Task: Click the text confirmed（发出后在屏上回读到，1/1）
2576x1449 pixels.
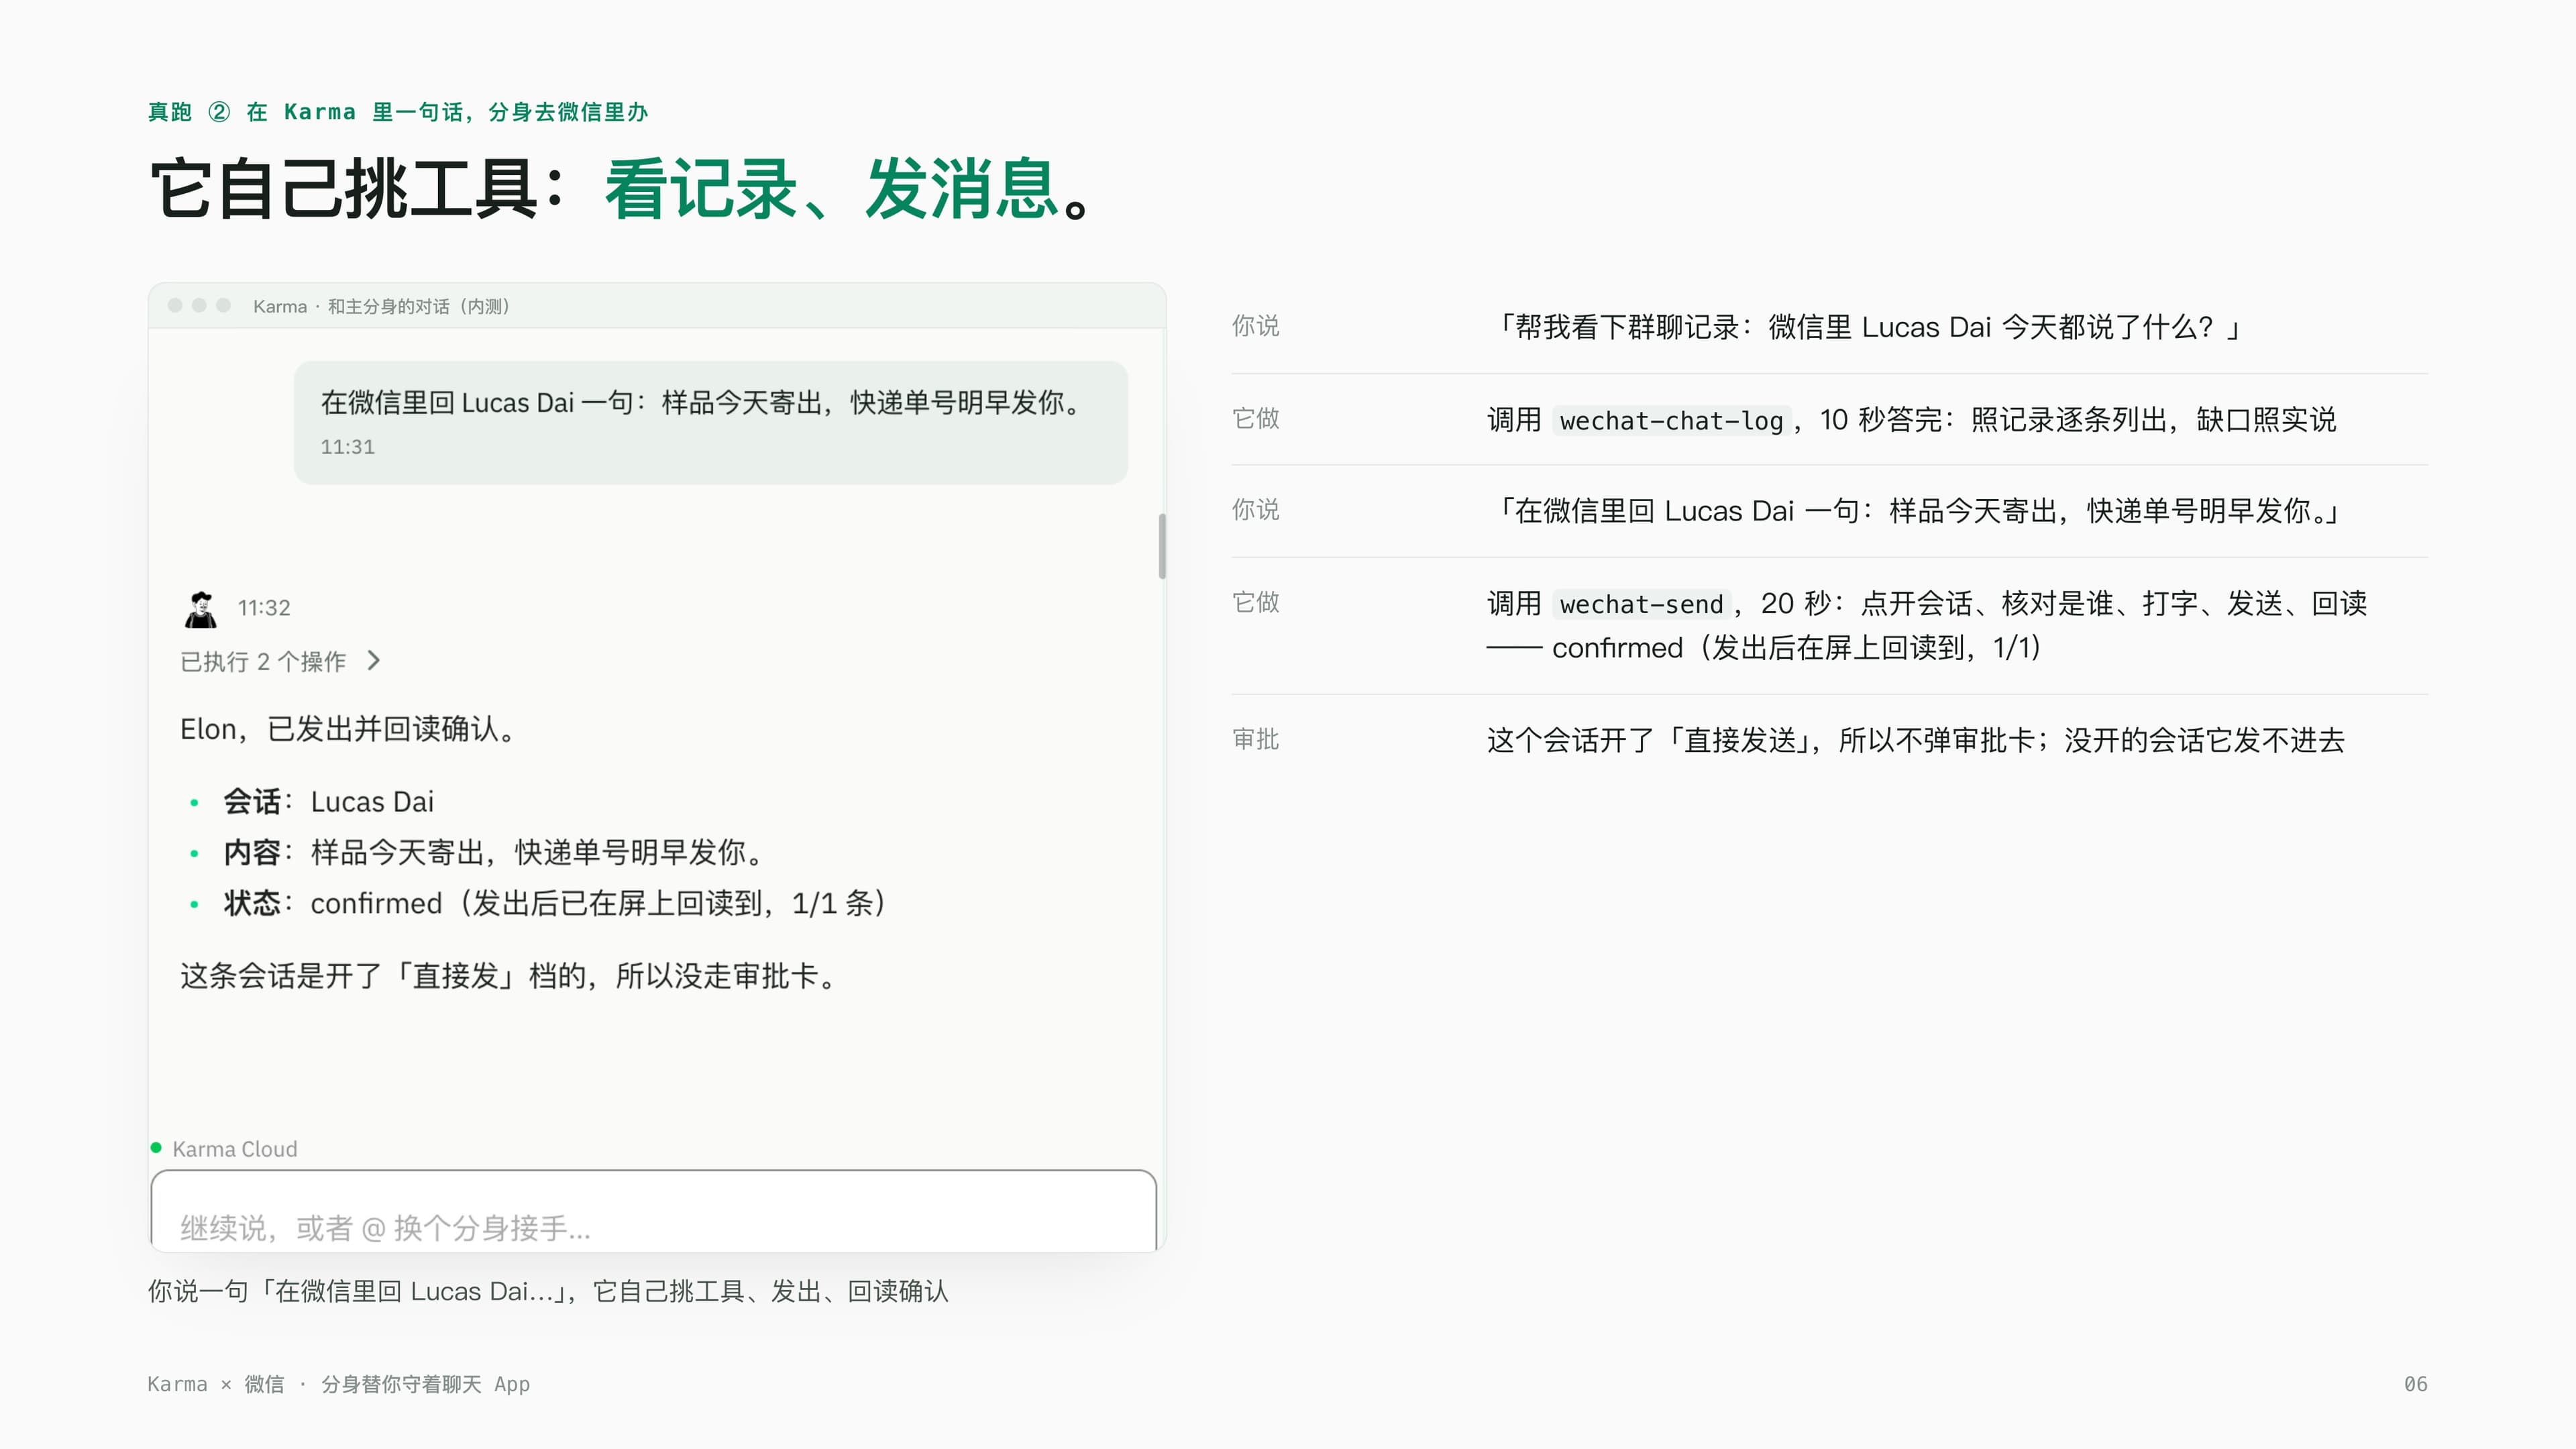Action: pyautogui.click(x=1796, y=648)
